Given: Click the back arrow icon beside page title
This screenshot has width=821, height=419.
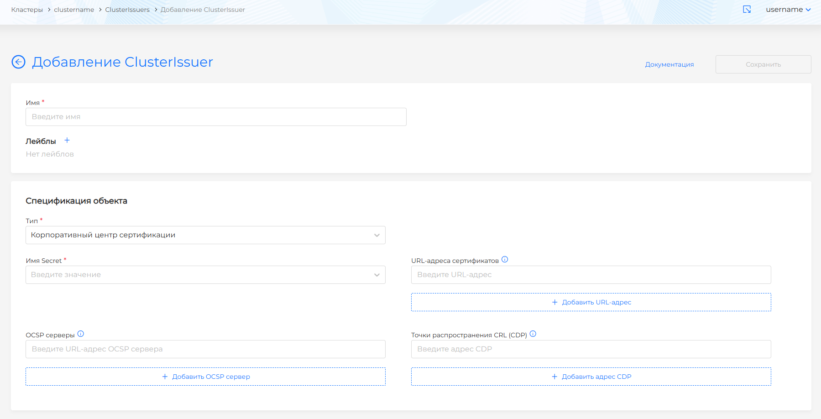Looking at the screenshot, I should 18,62.
